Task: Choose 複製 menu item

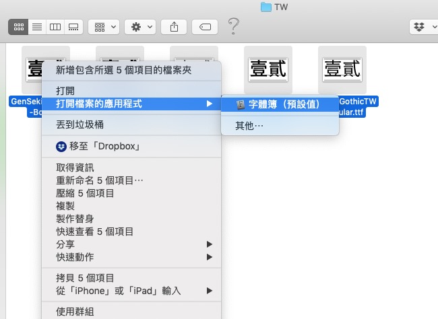Action: coord(131,206)
